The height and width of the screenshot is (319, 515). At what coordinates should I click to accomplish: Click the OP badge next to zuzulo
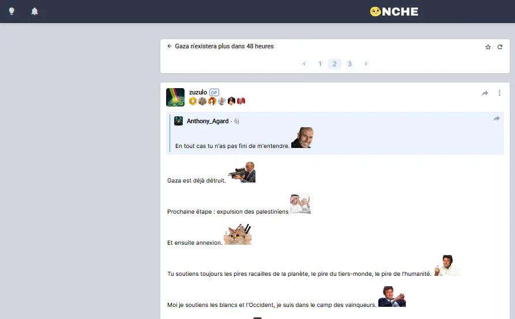point(214,93)
